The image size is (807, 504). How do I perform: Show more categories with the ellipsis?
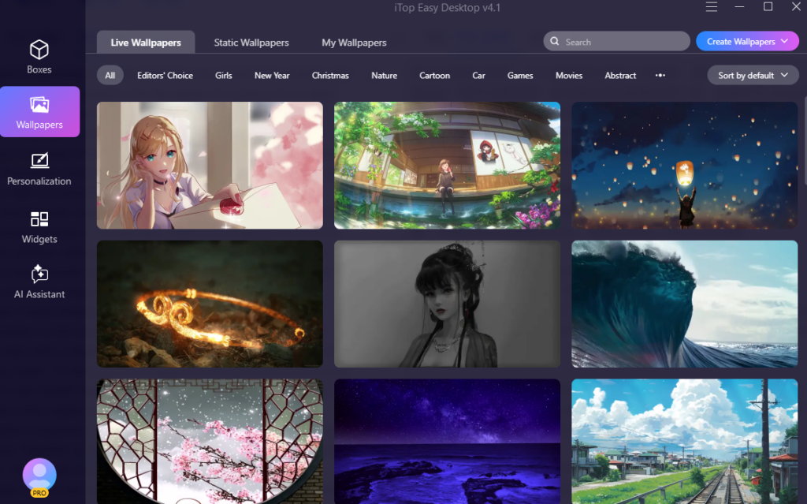[x=660, y=76]
